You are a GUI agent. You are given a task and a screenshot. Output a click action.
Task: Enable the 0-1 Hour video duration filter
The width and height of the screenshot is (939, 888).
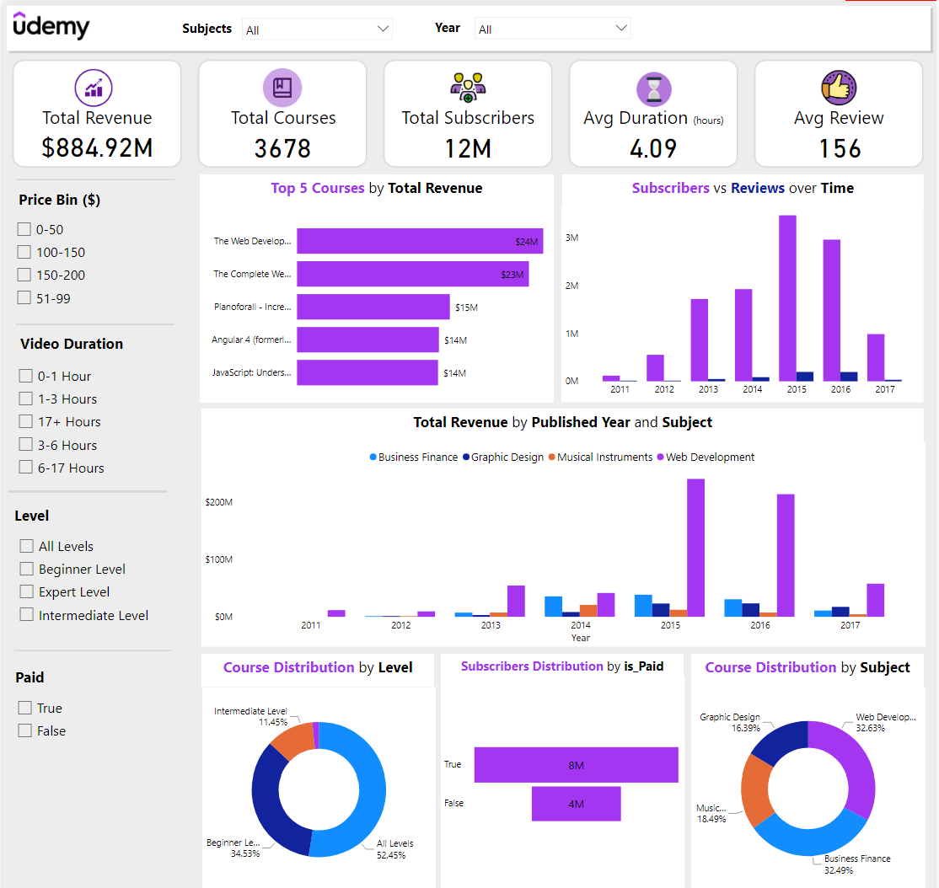tap(24, 376)
